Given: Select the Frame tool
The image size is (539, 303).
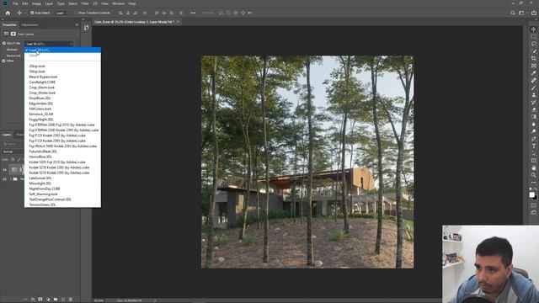Looking at the screenshot, I should pos(533,66).
